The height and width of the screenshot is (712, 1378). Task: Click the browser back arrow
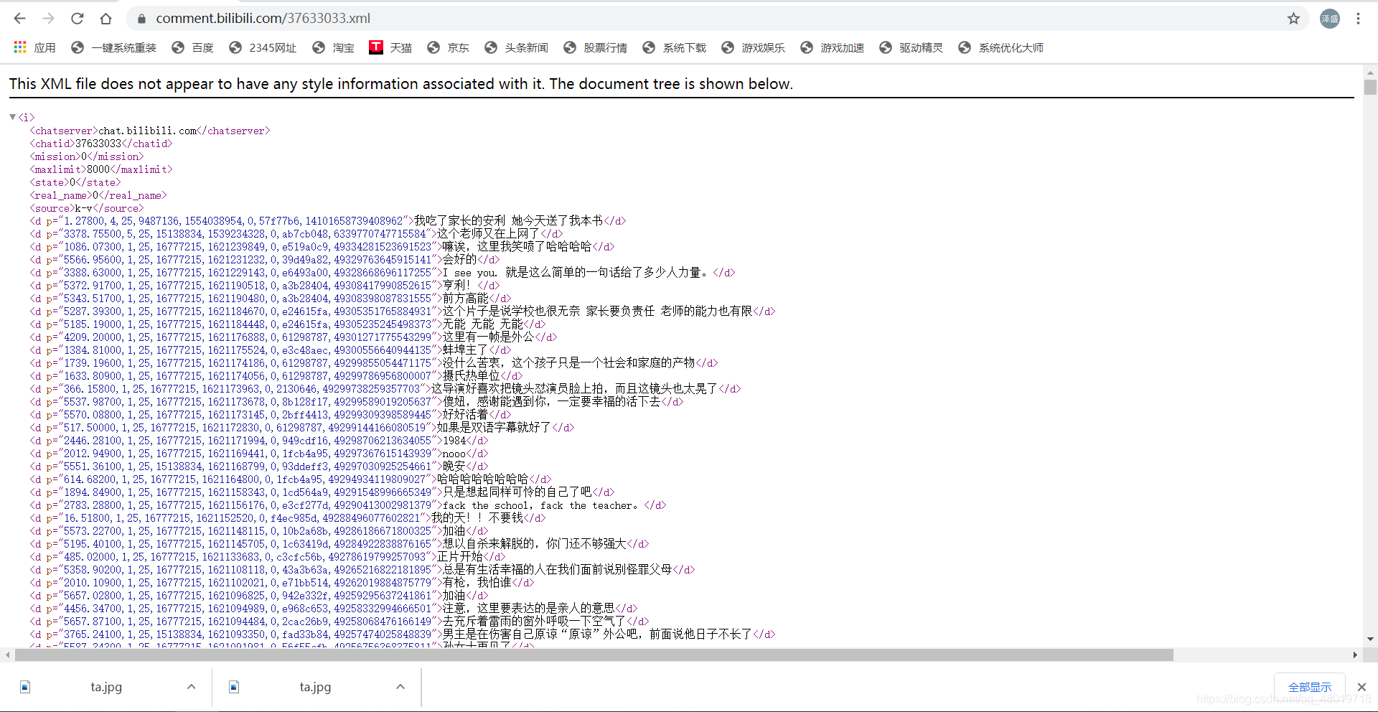click(20, 19)
